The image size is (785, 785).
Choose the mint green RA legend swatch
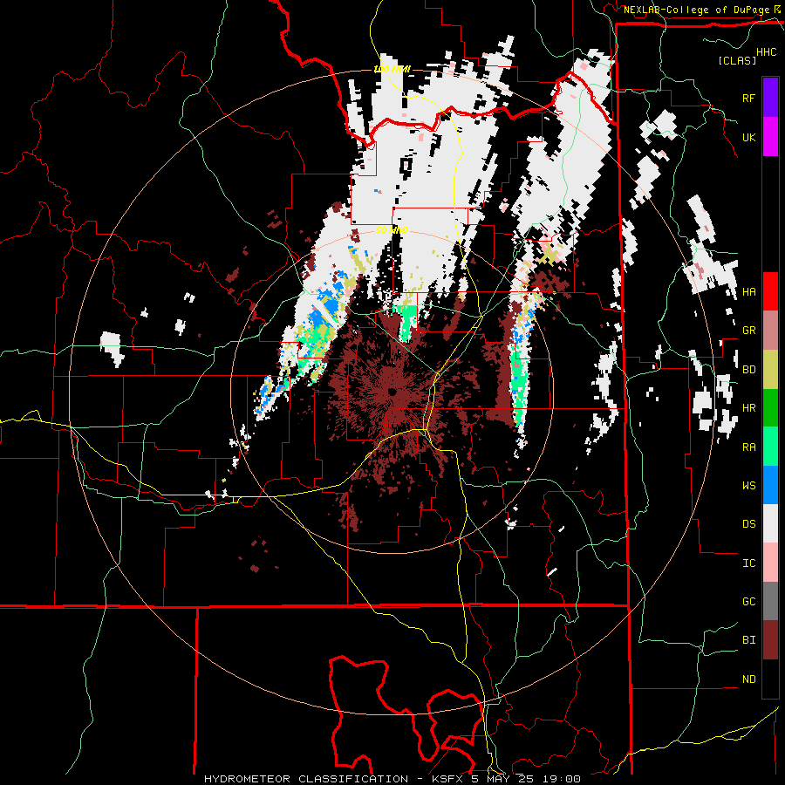pyautogui.click(x=770, y=447)
